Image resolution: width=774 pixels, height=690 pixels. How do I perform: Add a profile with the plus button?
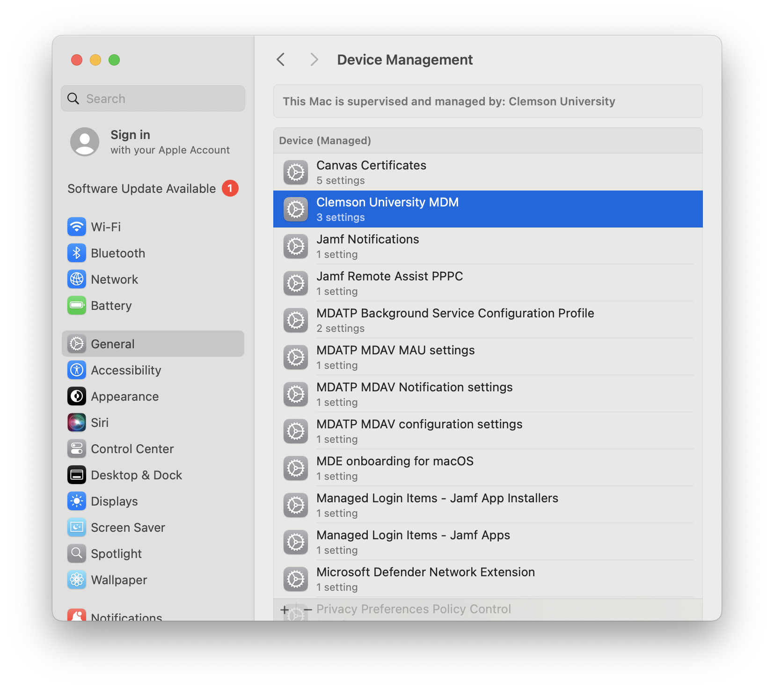point(285,609)
